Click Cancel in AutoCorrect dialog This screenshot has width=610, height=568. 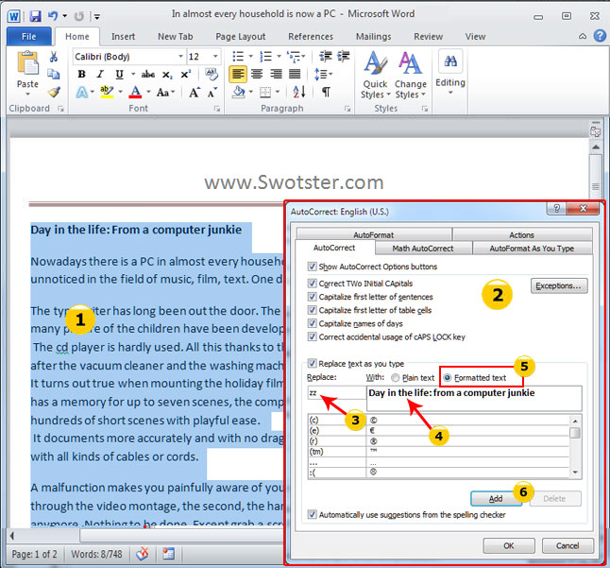coord(568,546)
